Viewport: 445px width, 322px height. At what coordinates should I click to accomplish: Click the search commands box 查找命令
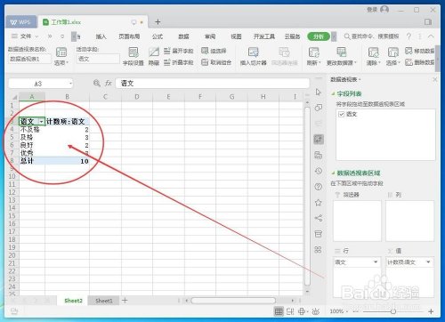pos(371,36)
